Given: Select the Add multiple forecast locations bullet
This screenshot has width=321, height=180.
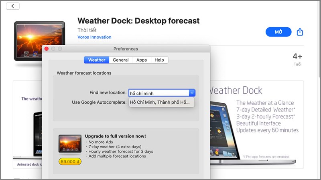Looking at the screenshot, I should pyautogui.click(x=117, y=156).
